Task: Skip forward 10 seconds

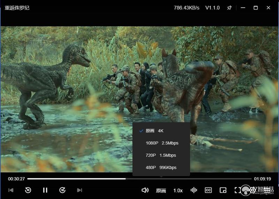Action: pos(62,190)
